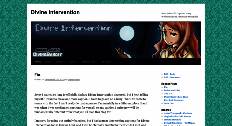Click the 'Recent Posts' sidebar heading
This screenshot has width=232, height=126.
click(x=169, y=84)
